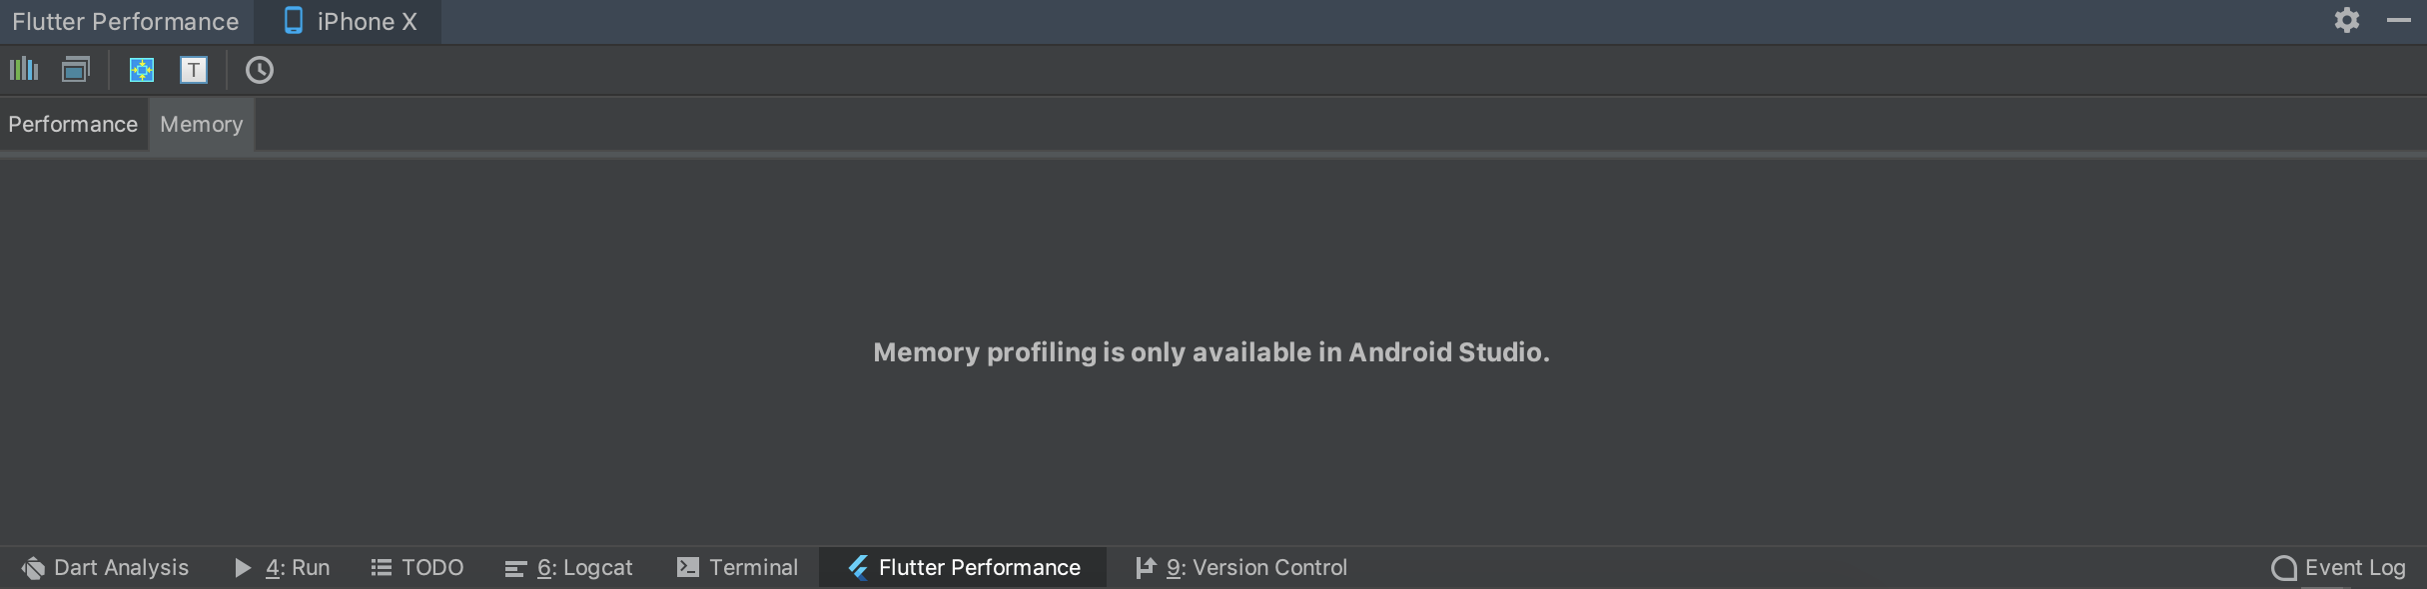Click the performance chart toolbar icon
2427x589 pixels.
pyautogui.click(x=23, y=70)
